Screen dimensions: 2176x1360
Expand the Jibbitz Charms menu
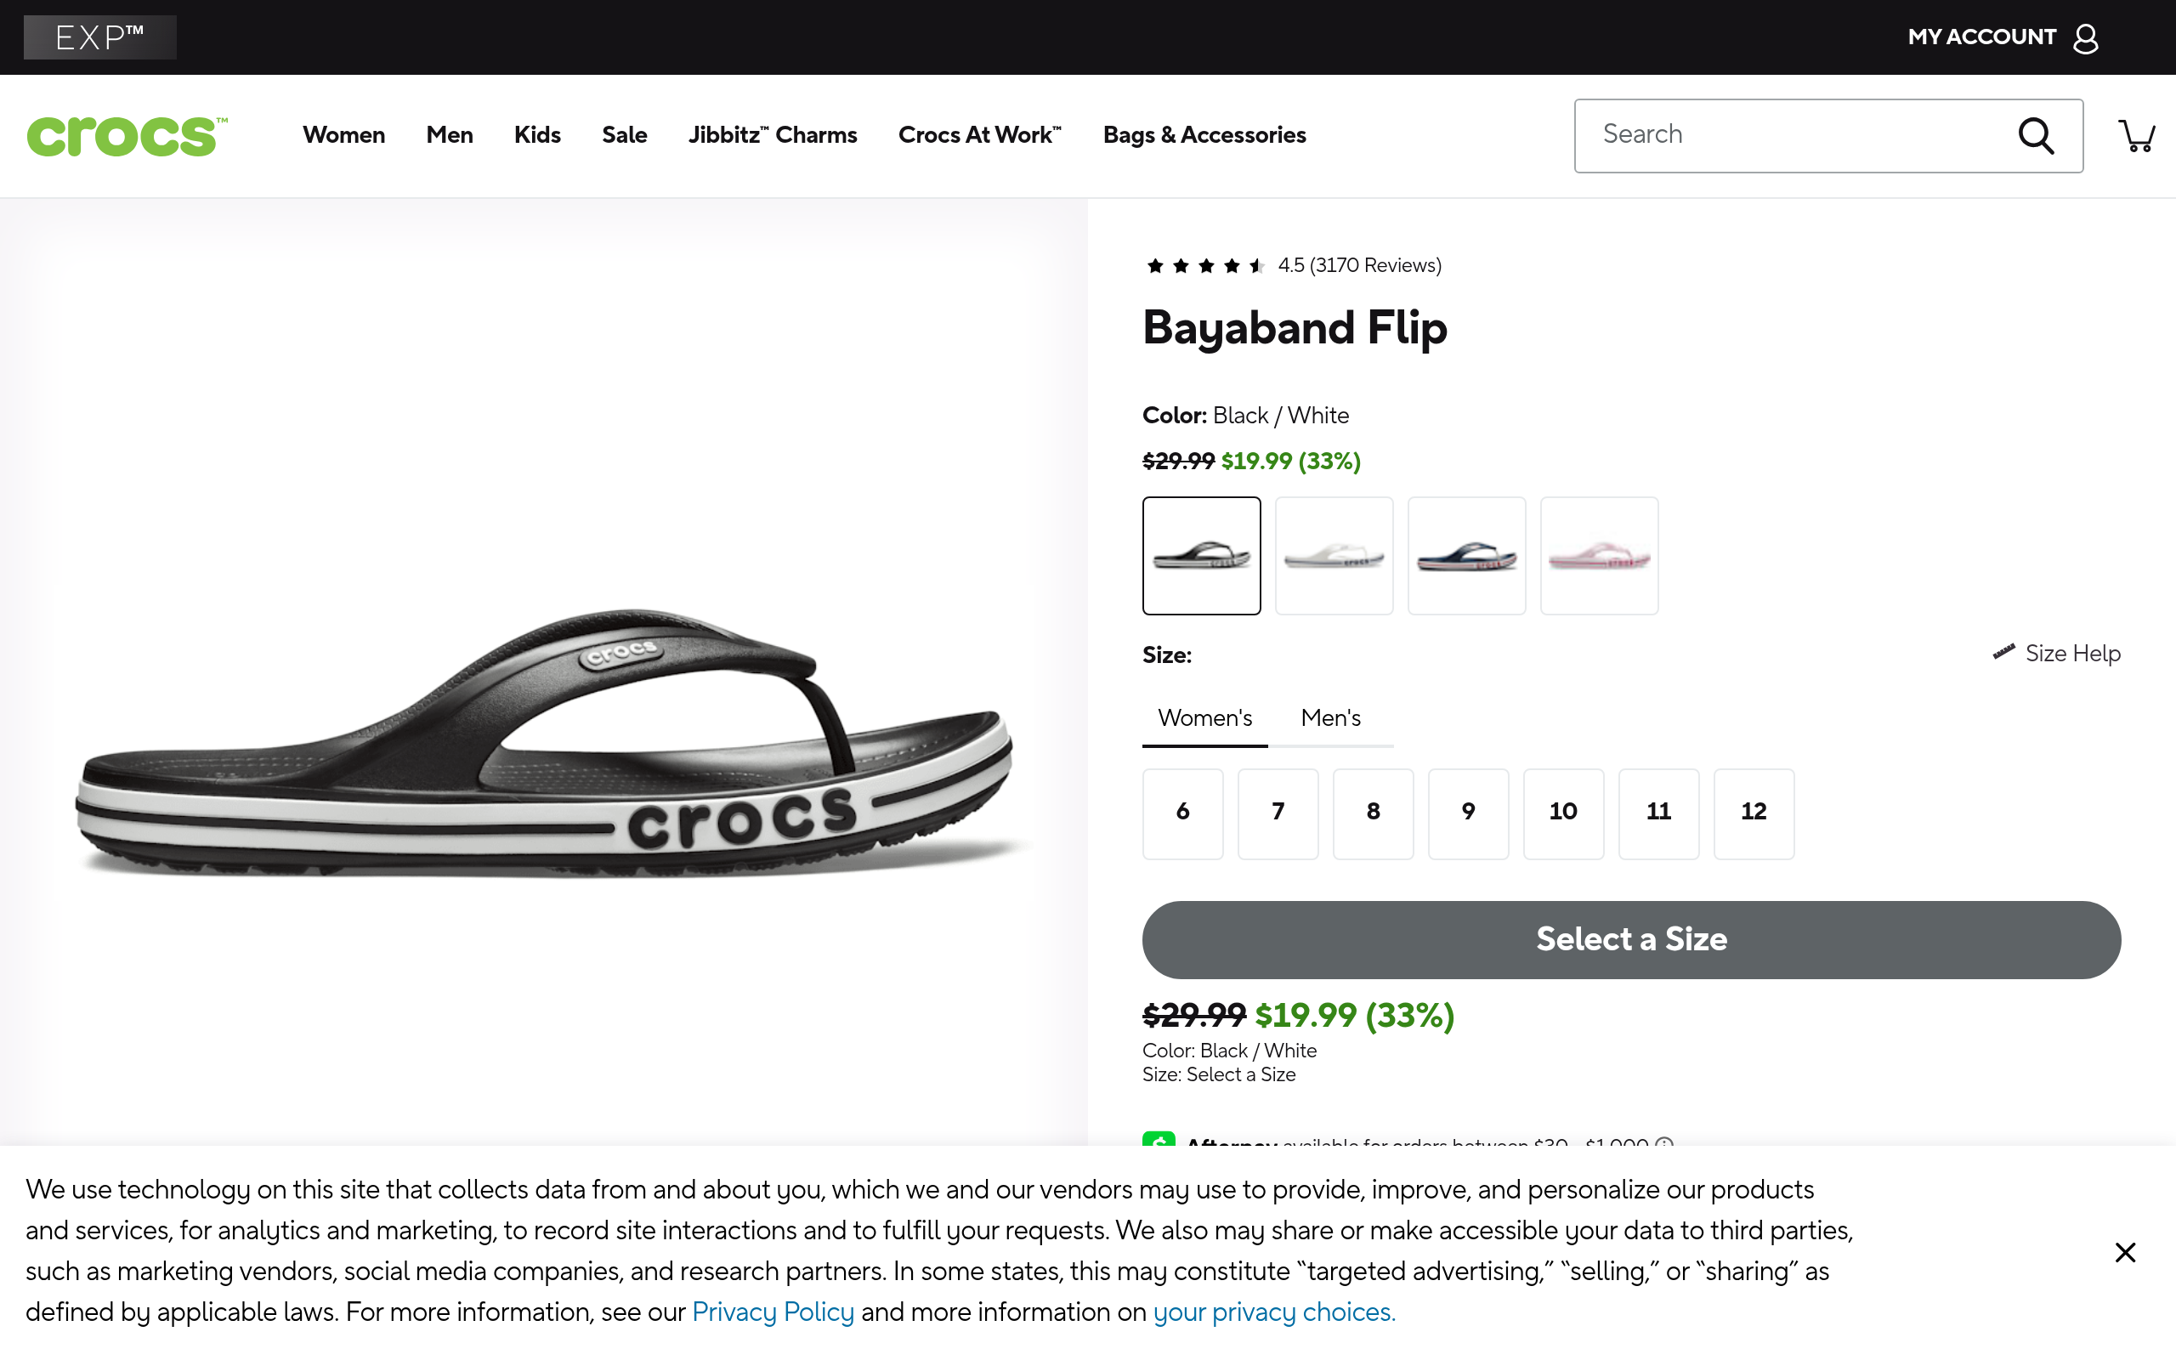pos(773,135)
